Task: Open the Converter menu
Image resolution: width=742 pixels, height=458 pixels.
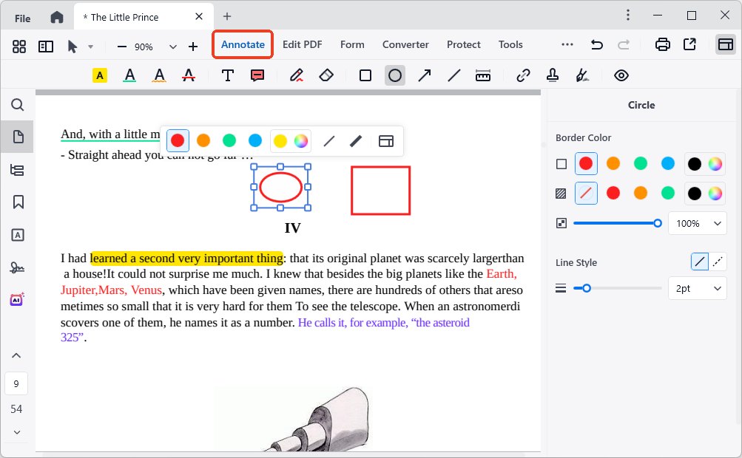Action: pos(405,44)
